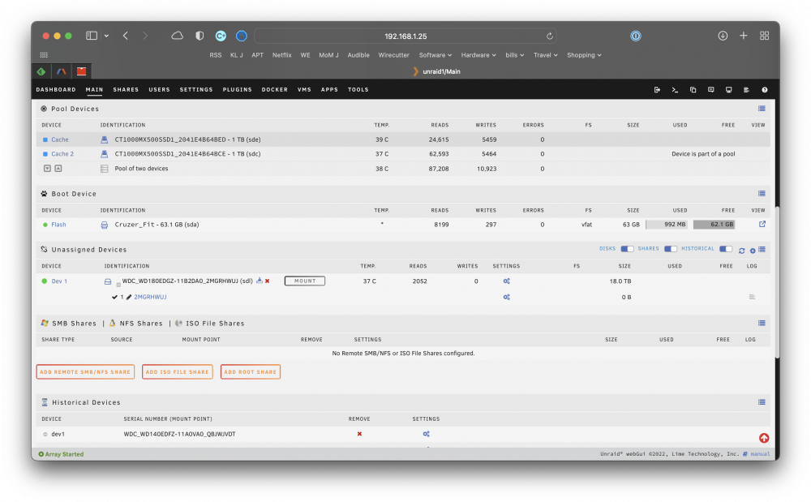This screenshot has width=811, height=502.
Task: Click the file manager copy icon in header
Action: point(693,90)
